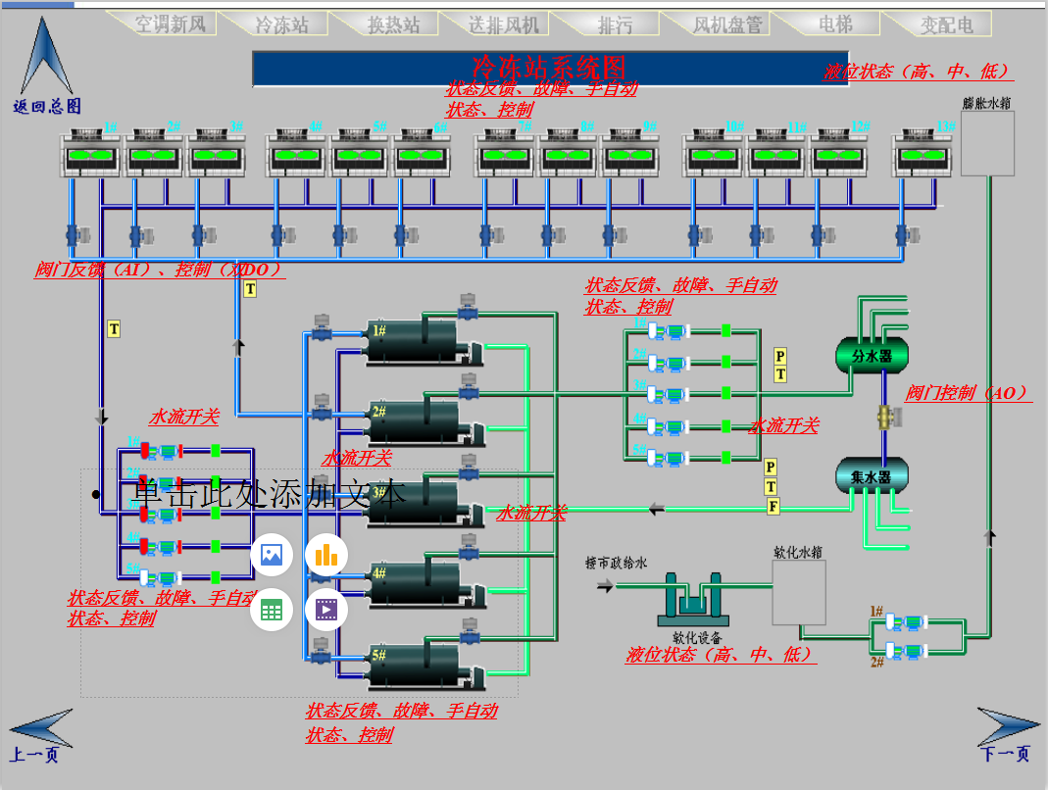Click the 返回总图 blue arrow icon
Screen dimensions: 1048x790
click(x=46, y=59)
